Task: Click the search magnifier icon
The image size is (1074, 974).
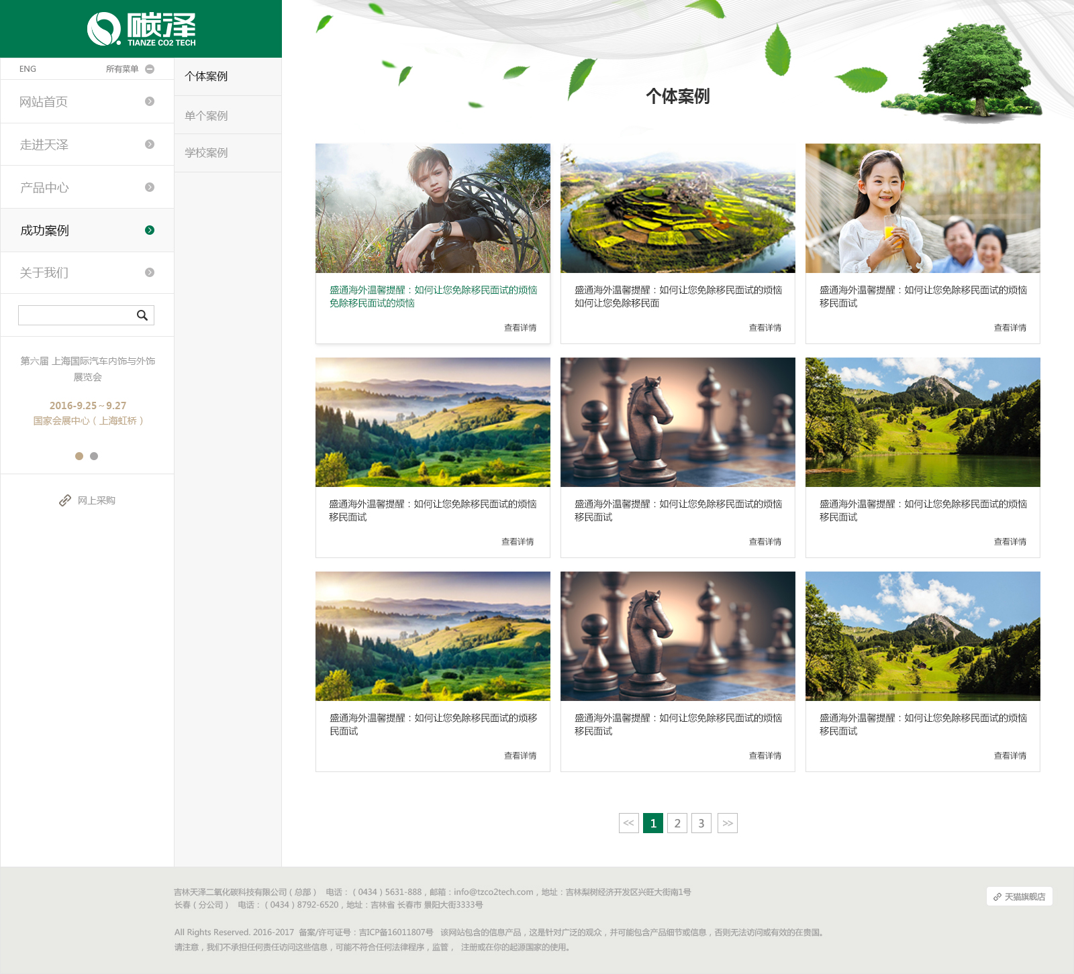Action: pos(142,315)
